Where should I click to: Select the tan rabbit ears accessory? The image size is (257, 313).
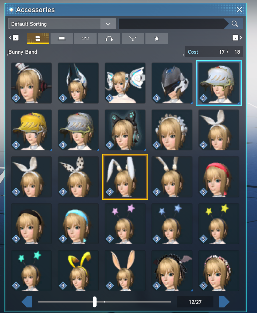pyautogui.click(x=125, y=271)
